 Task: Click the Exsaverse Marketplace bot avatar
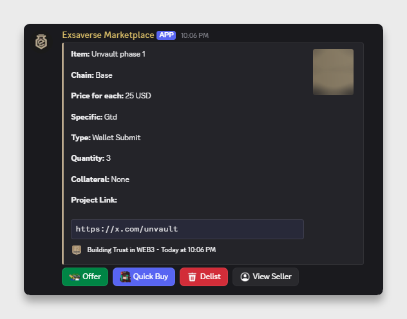point(41,41)
